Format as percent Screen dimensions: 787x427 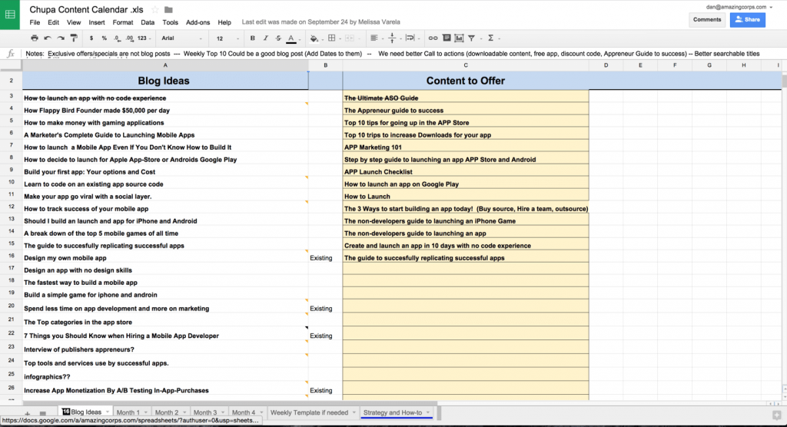click(x=104, y=38)
